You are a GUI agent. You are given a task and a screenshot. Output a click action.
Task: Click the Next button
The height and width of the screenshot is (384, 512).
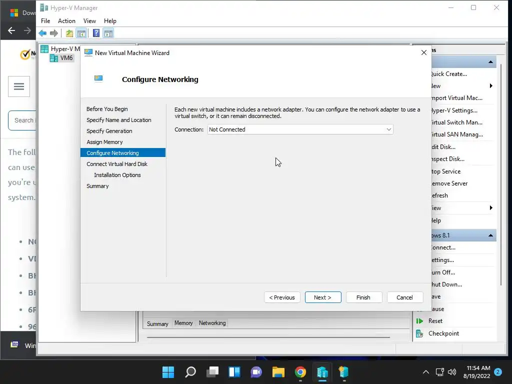(x=323, y=297)
